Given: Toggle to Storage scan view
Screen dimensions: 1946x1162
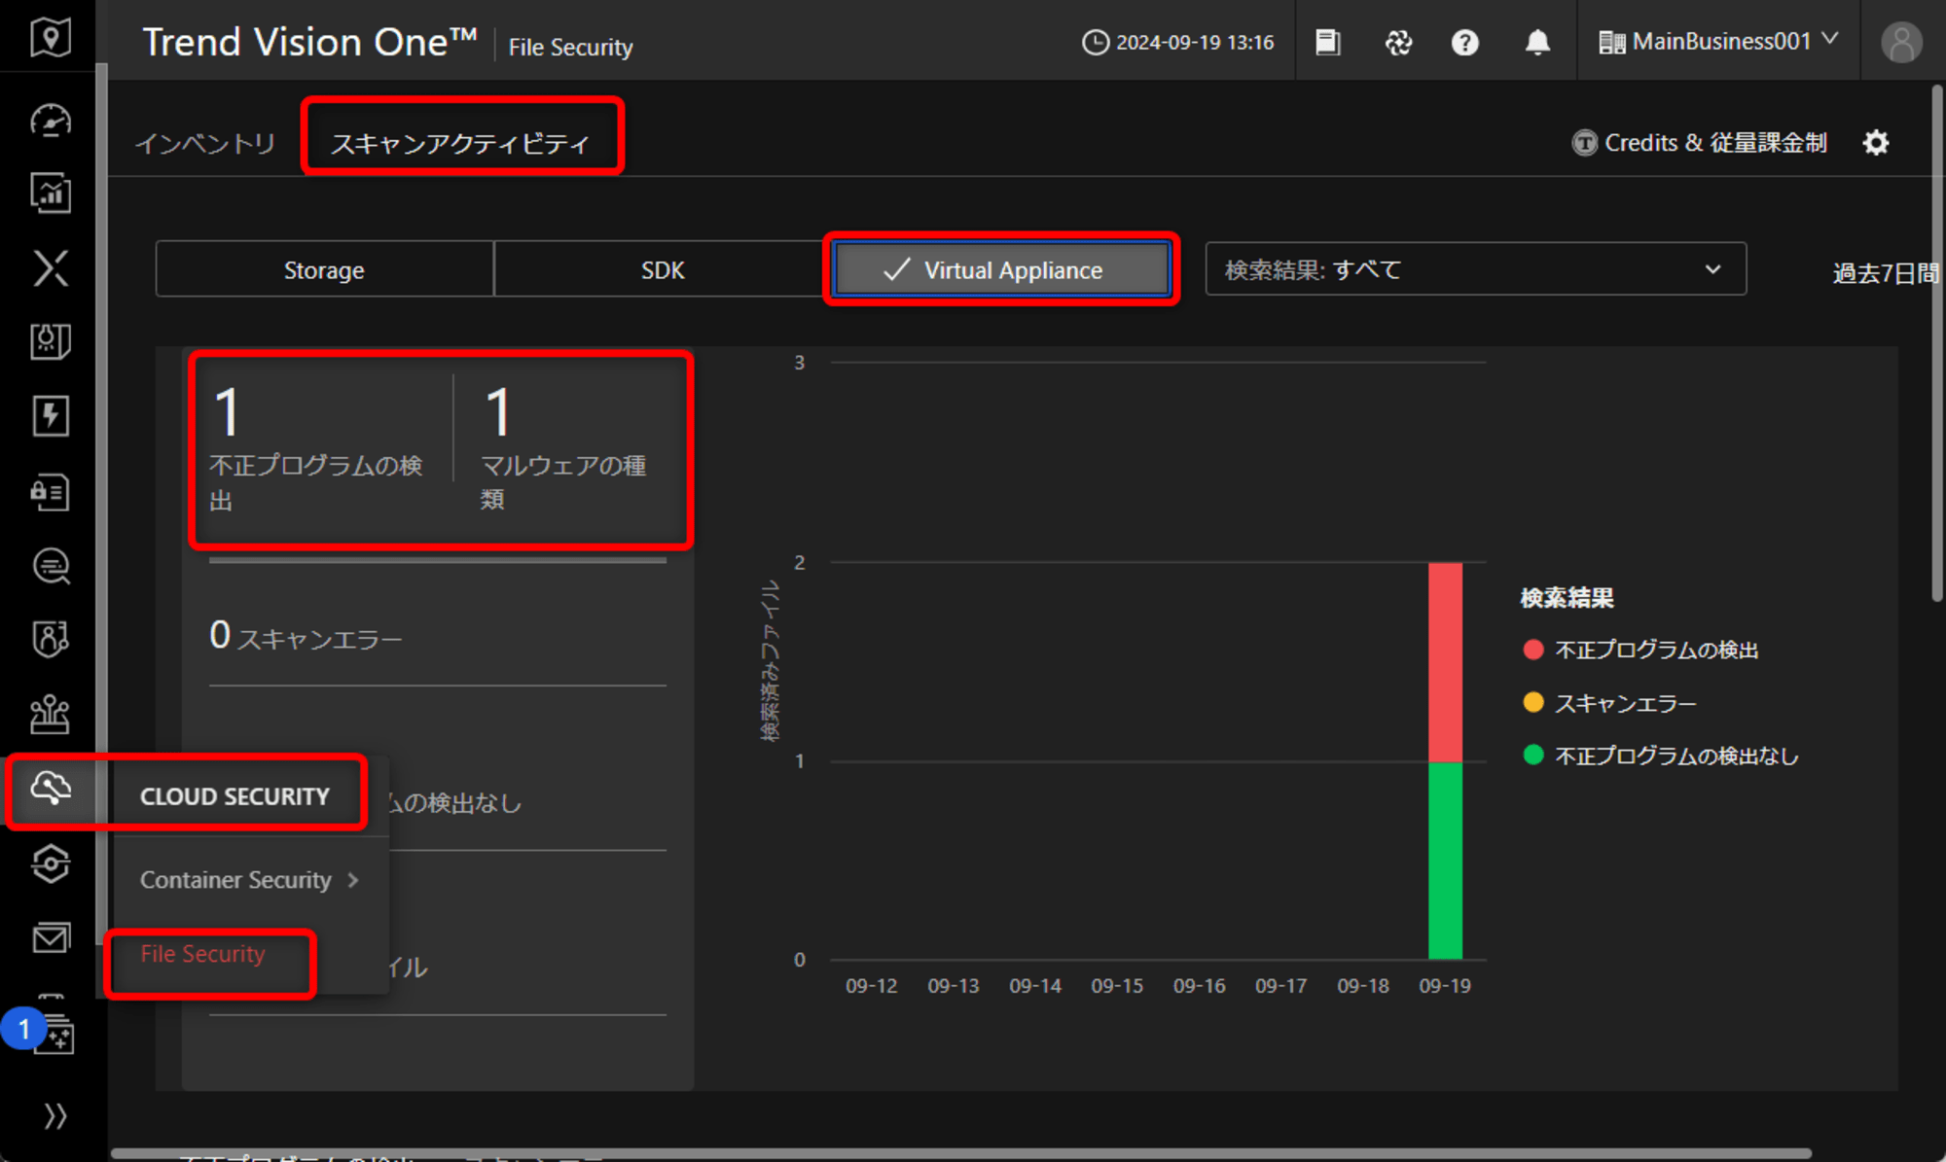Looking at the screenshot, I should (324, 268).
